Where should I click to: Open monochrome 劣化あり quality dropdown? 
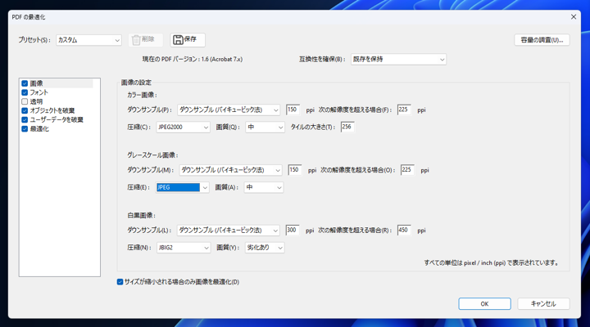click(265, 248)
